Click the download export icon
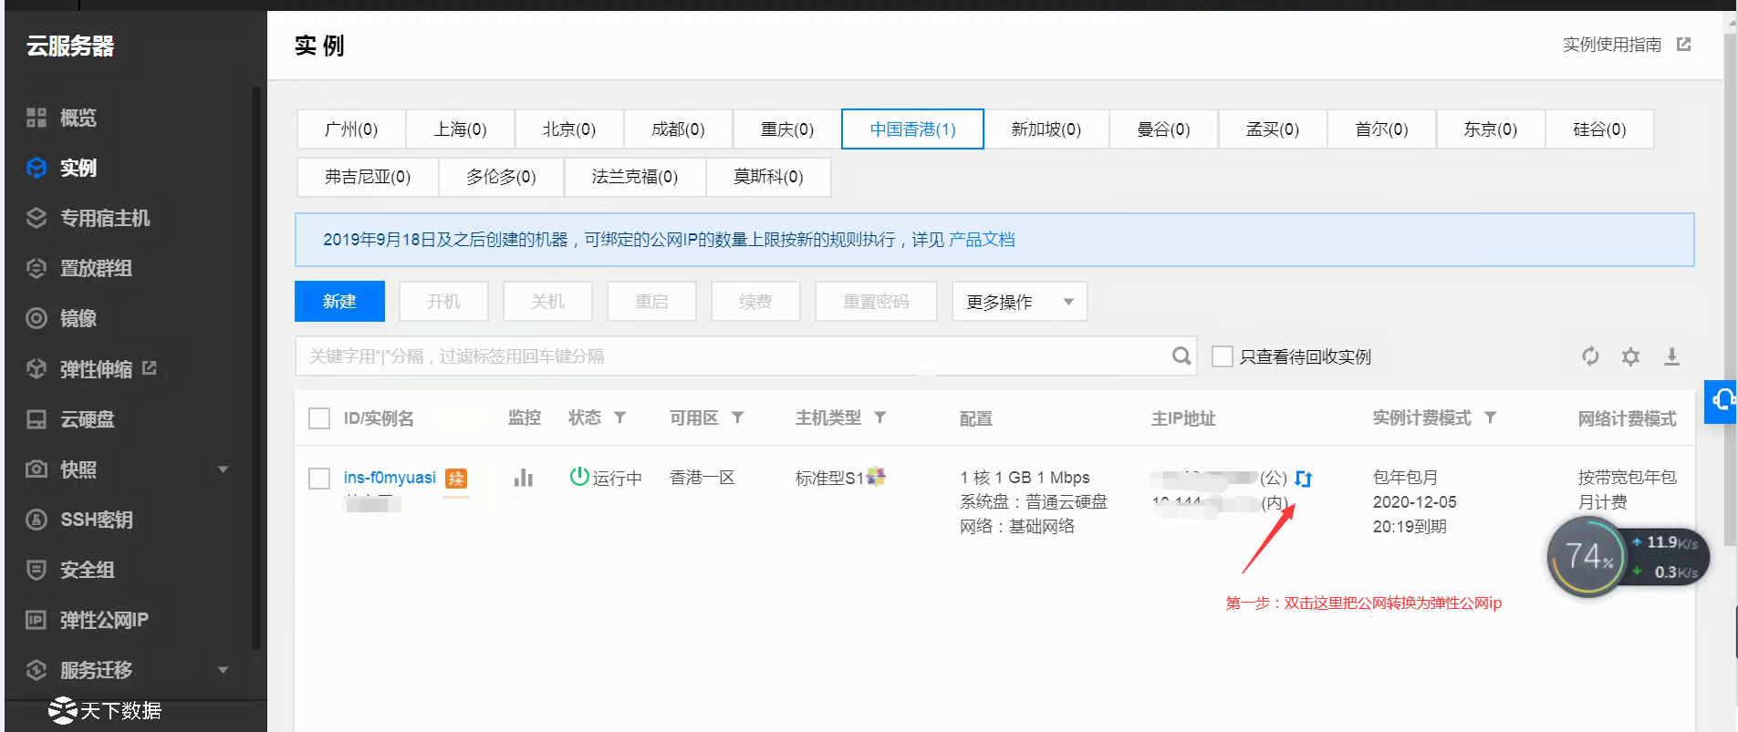Screen dimensions: 1738x732 tap(1671, 356)
